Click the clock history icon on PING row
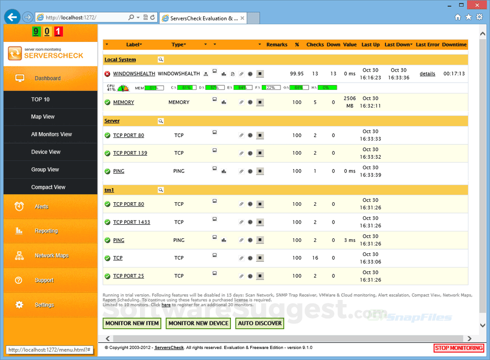This screenshot has width=490, height=360. tap(250, 171)
